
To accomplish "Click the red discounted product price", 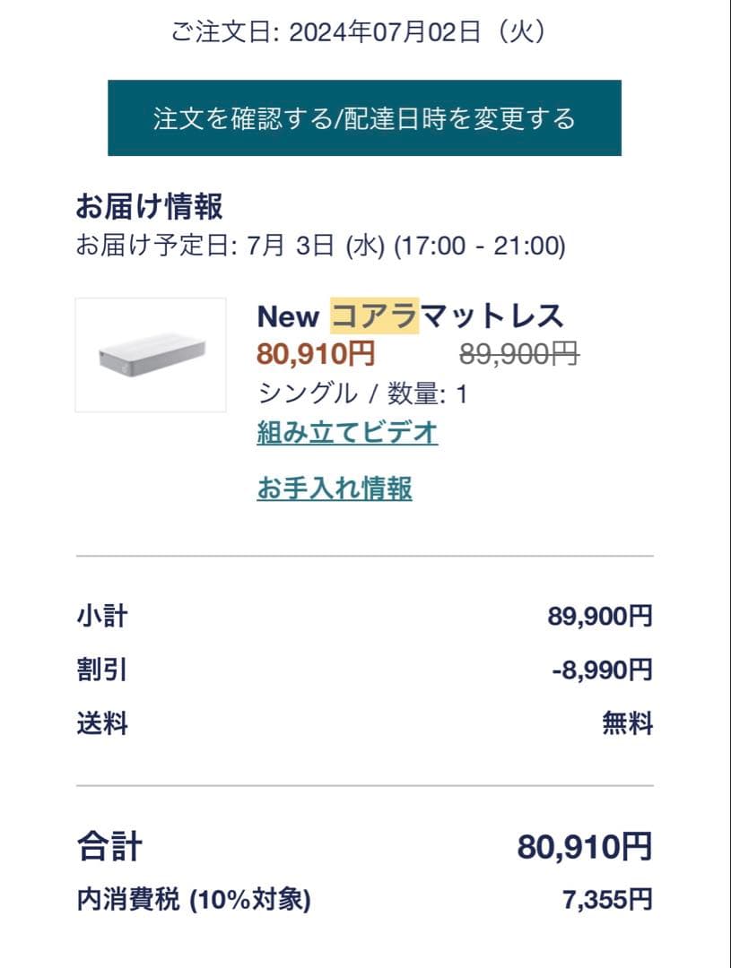I will pyautogui.click(x=316, y=354).
